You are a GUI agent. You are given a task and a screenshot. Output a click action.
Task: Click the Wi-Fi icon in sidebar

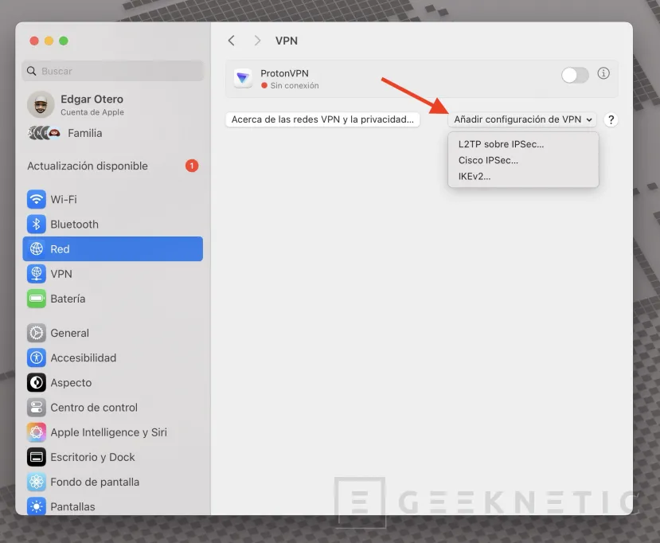point(36,199)
